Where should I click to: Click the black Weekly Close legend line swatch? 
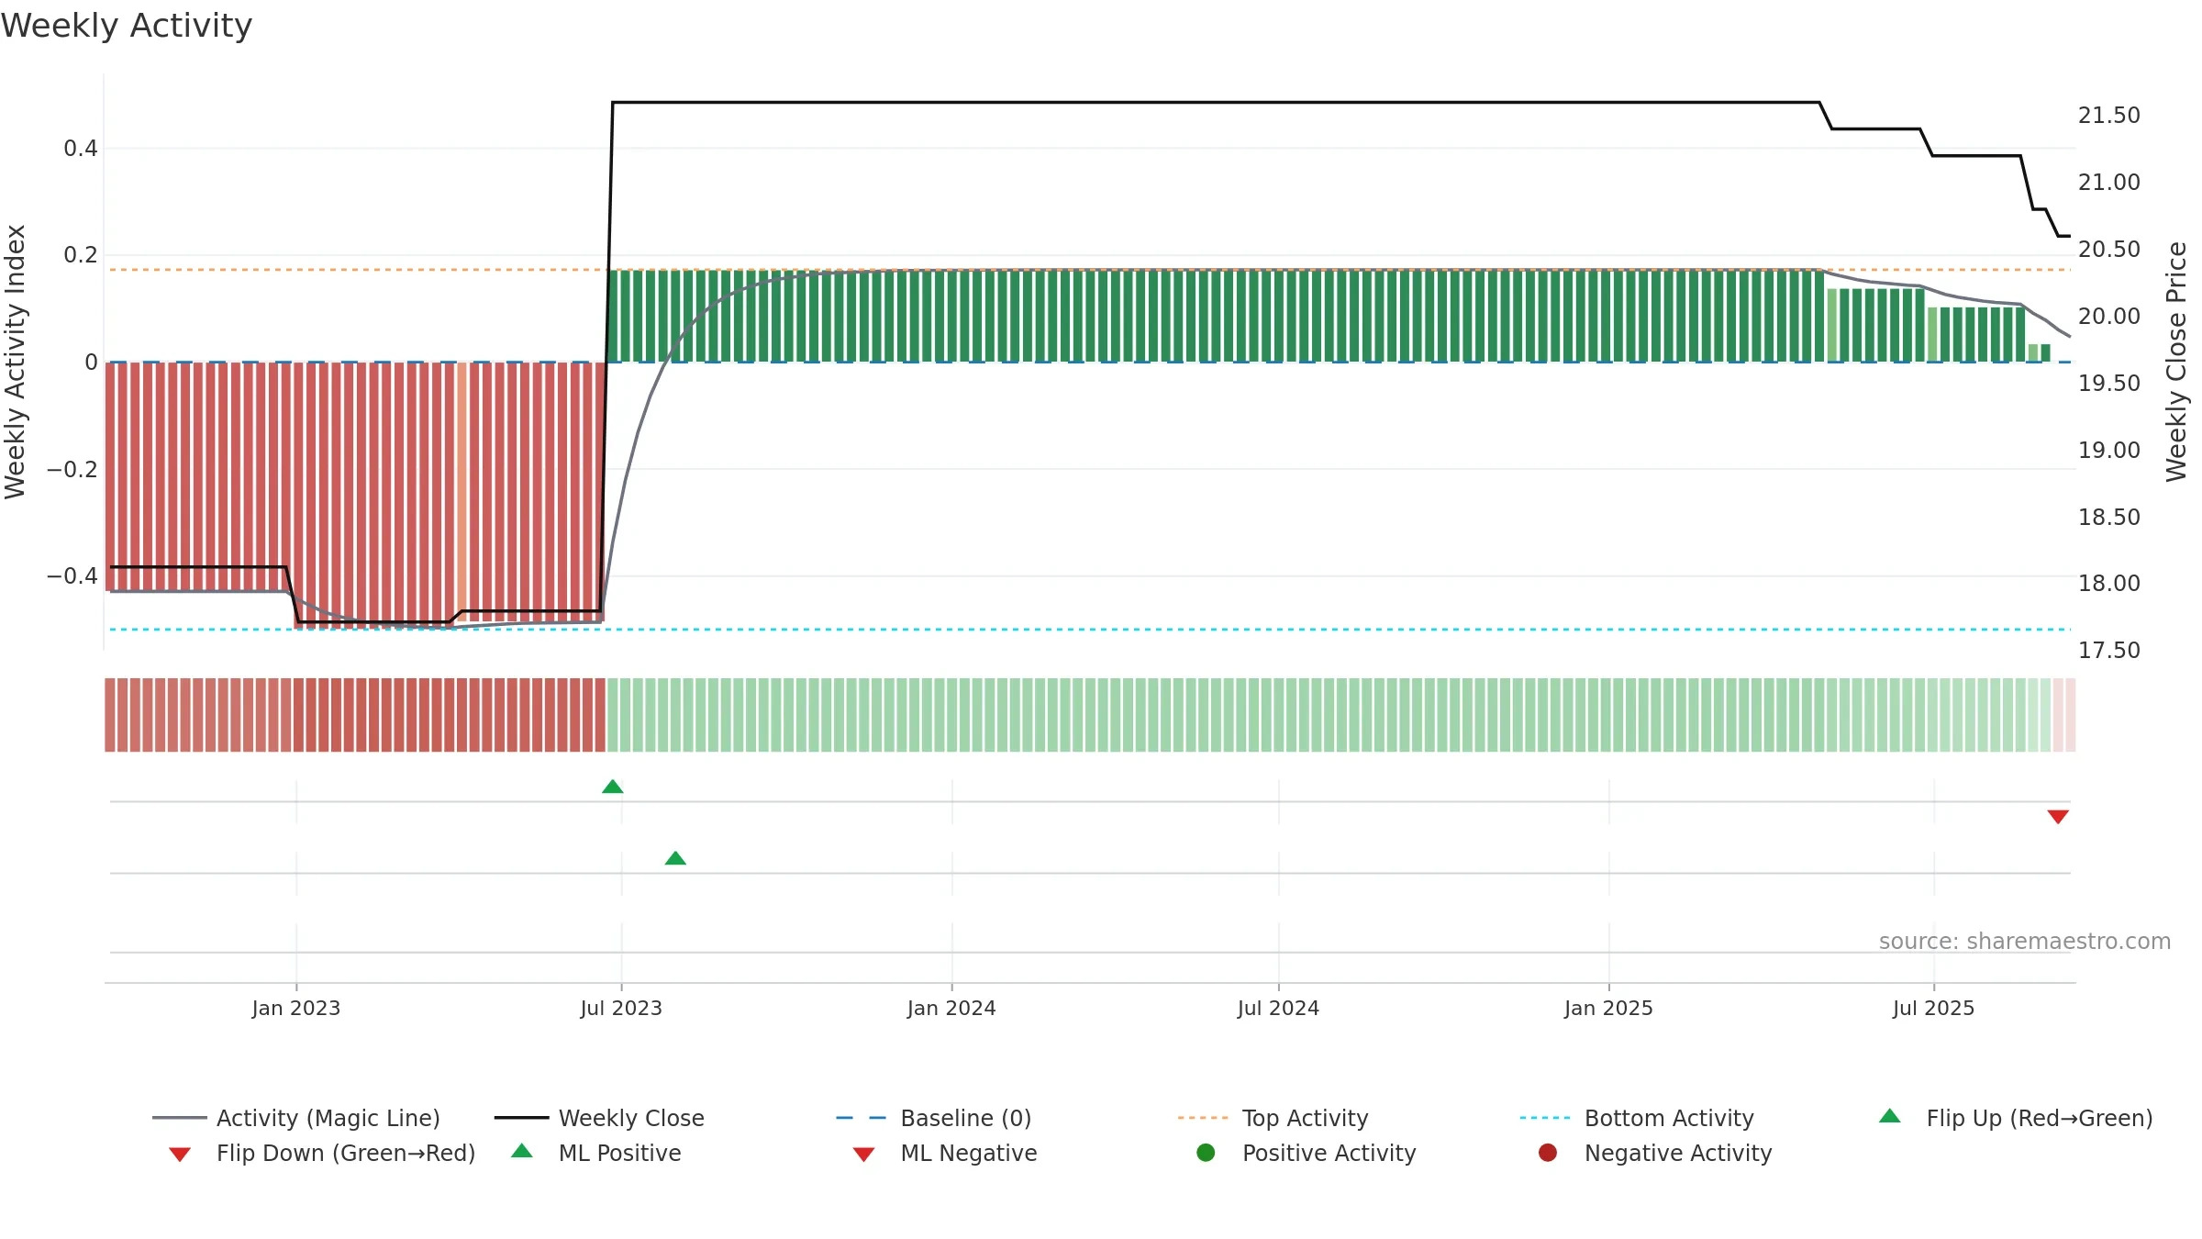(x=521, y=1118)
